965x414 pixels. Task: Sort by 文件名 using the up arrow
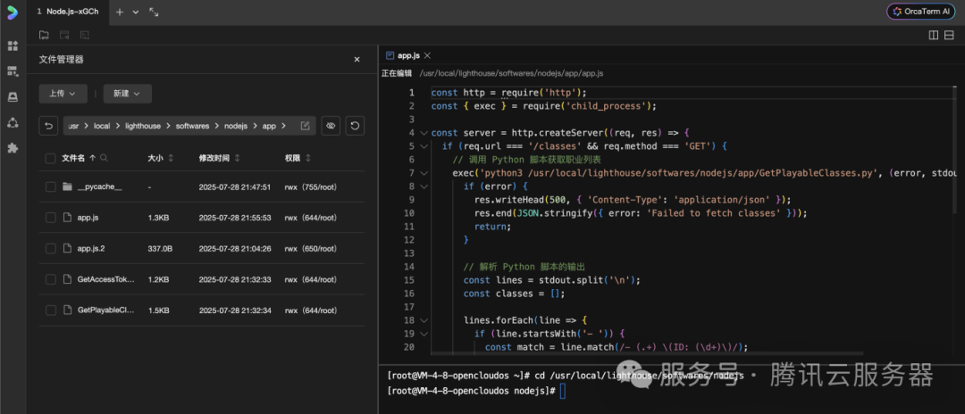click(92, 159)
